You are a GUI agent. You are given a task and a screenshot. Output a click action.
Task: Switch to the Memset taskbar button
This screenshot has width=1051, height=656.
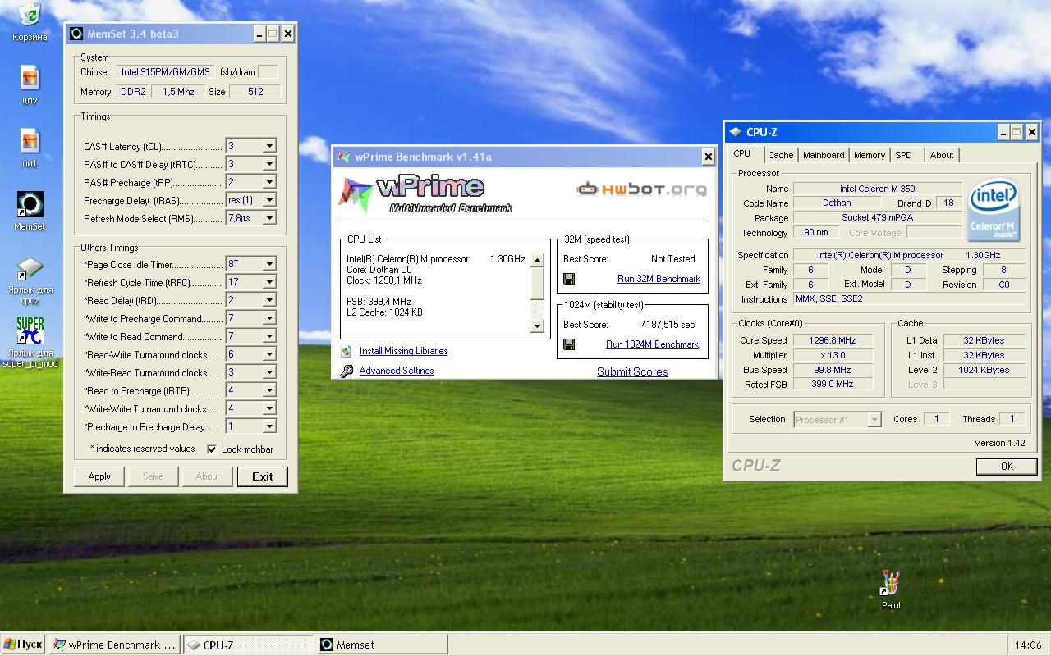[382, 645]
